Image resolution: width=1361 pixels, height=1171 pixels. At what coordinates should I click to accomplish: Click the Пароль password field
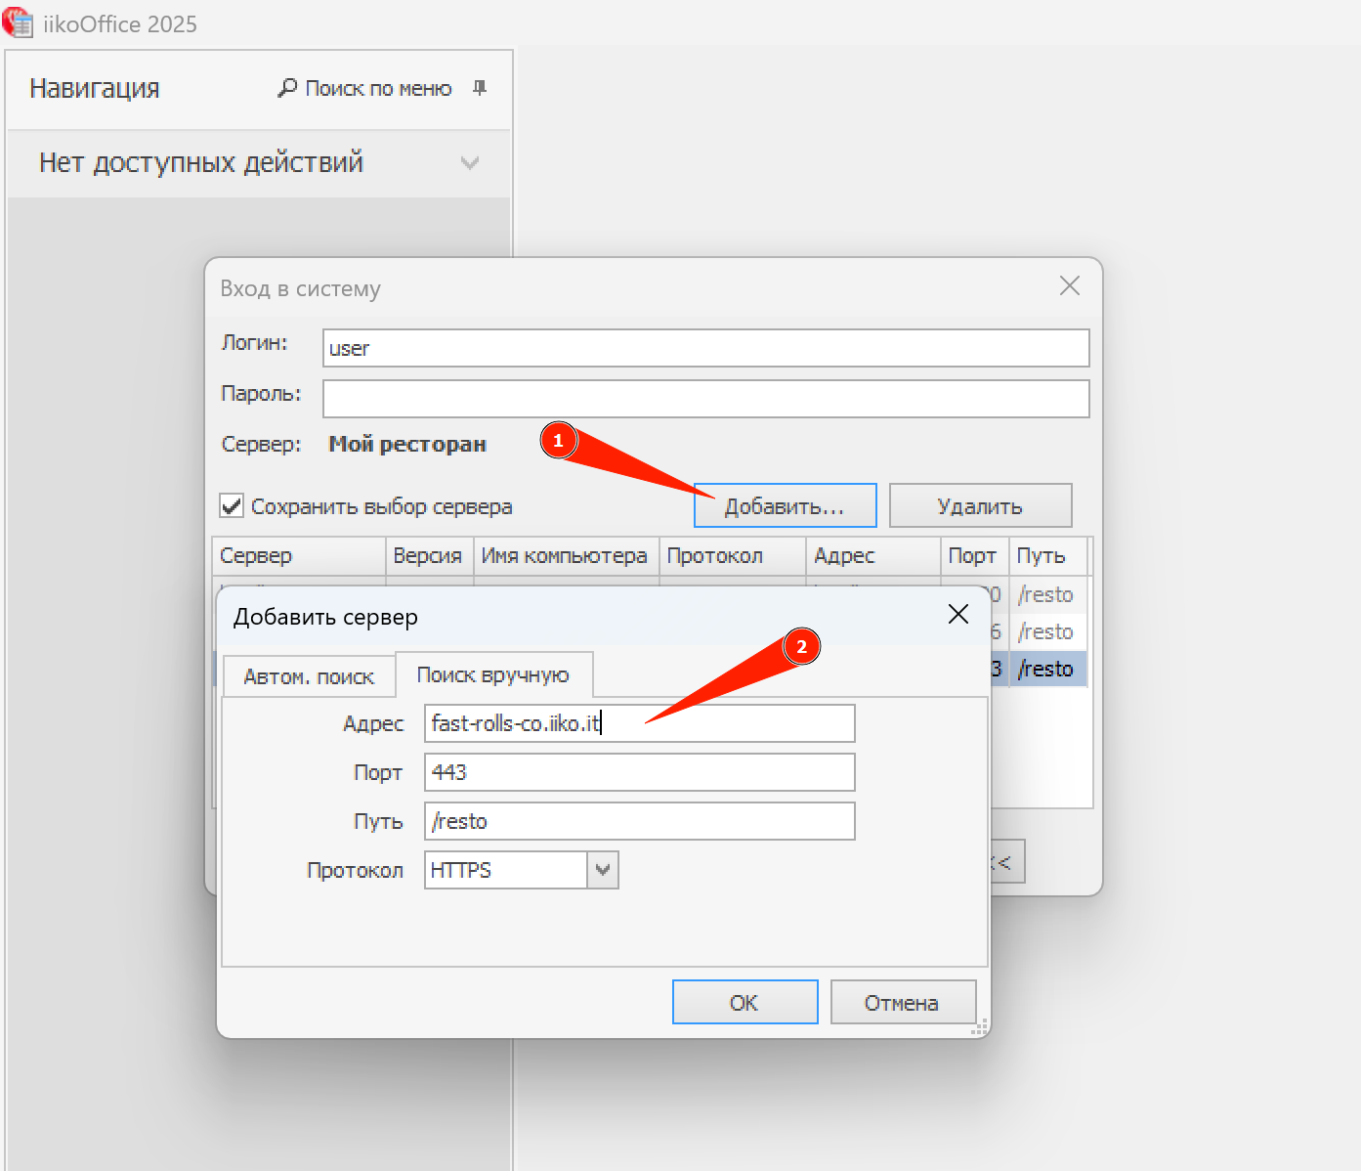tap(705, 399)
